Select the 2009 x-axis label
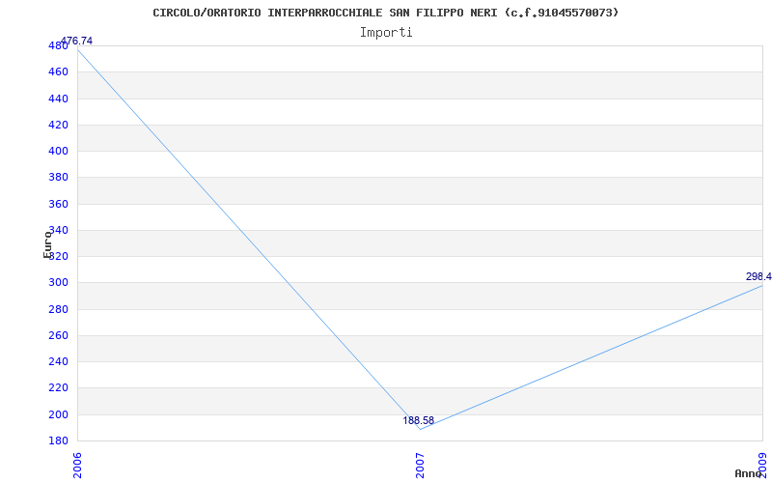This screenshot has height=483, width=772. (x=762, y=466)
